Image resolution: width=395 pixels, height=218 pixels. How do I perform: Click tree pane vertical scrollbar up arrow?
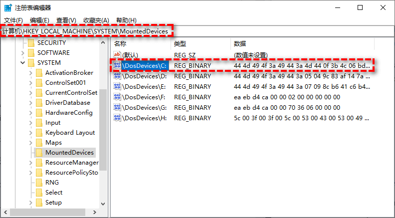coord(103,42)
